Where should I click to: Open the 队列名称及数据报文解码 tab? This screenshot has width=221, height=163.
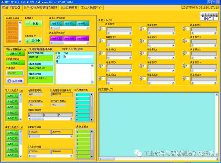[x=40, y=8]
